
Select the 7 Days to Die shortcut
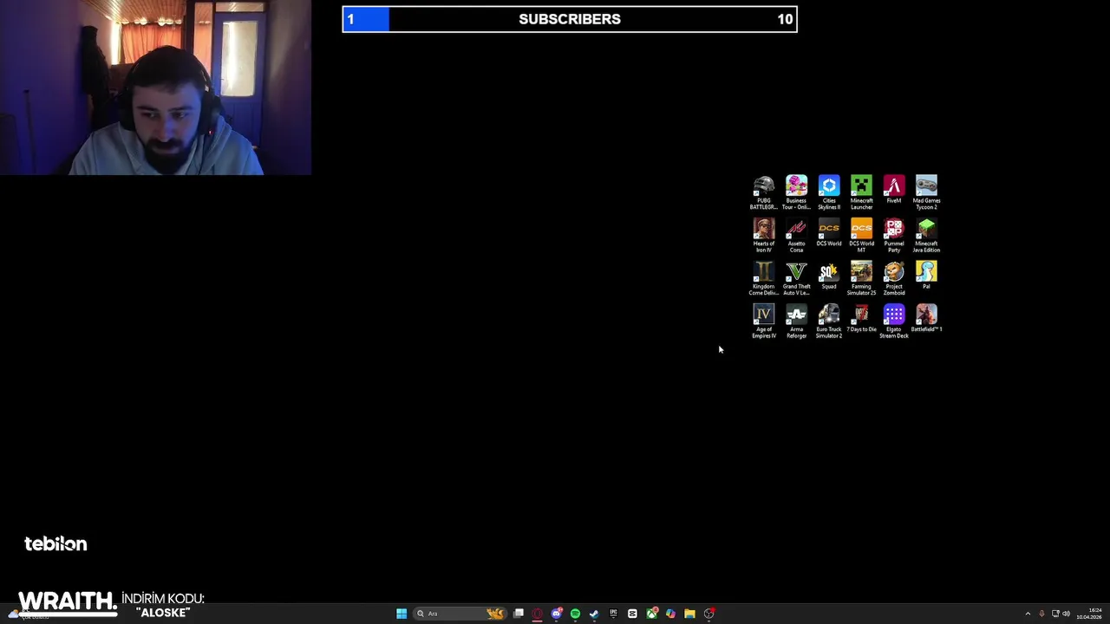(861, 319)
